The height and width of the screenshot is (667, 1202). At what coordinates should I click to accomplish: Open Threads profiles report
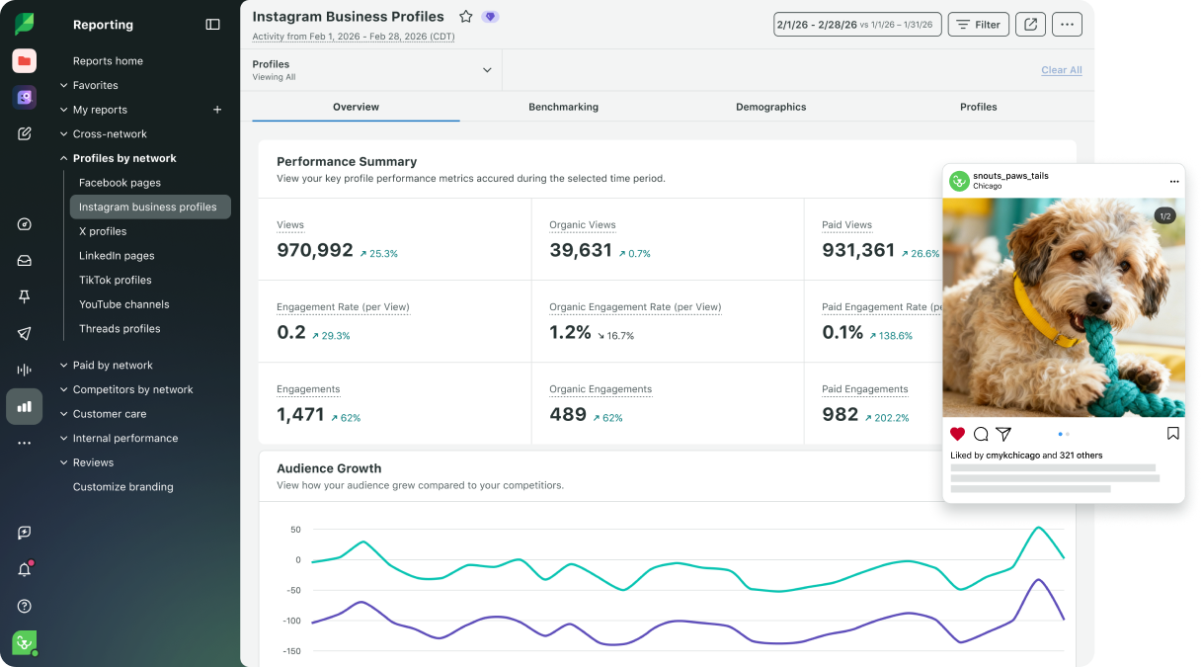[120, 329]
